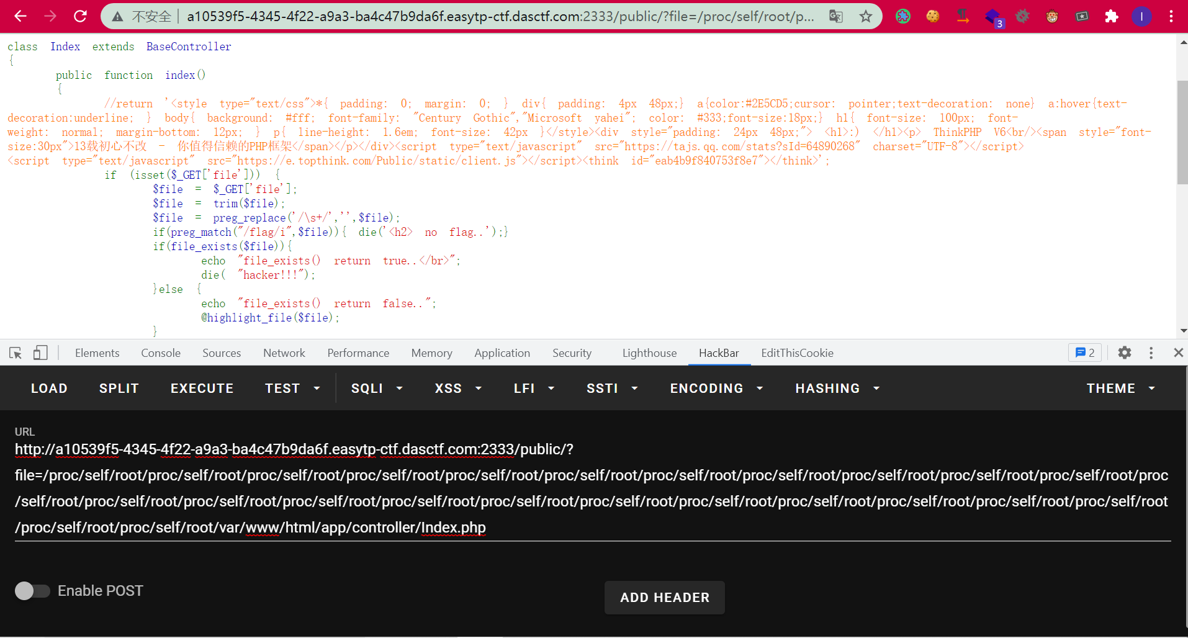Toggle the Enable POST switch
Viewport: 1188px width, 638px height.
(32, 591)
